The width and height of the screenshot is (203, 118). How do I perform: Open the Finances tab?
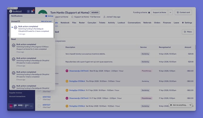tap(167, 23)
